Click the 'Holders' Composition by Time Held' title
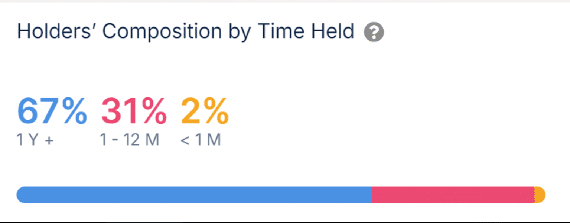 click(x=186, y=32)
